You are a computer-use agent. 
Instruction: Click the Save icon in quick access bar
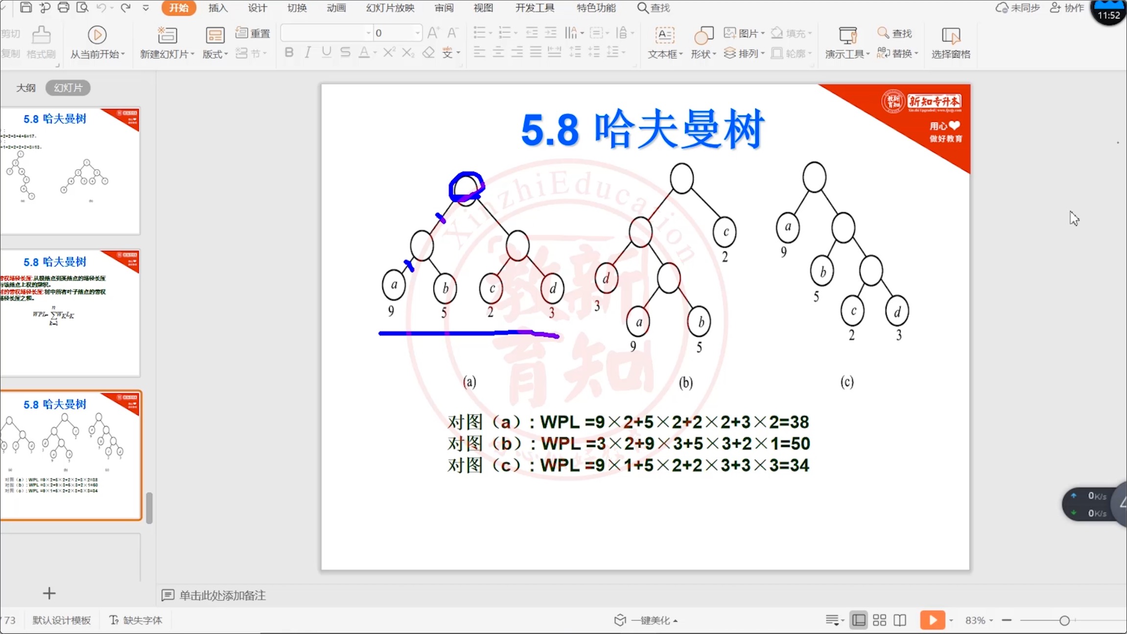tap(25, 7)
